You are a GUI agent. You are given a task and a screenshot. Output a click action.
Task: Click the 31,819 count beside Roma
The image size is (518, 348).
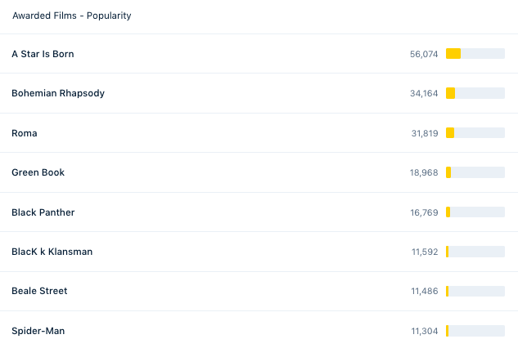pyautogui.click(x=425, y=133)
